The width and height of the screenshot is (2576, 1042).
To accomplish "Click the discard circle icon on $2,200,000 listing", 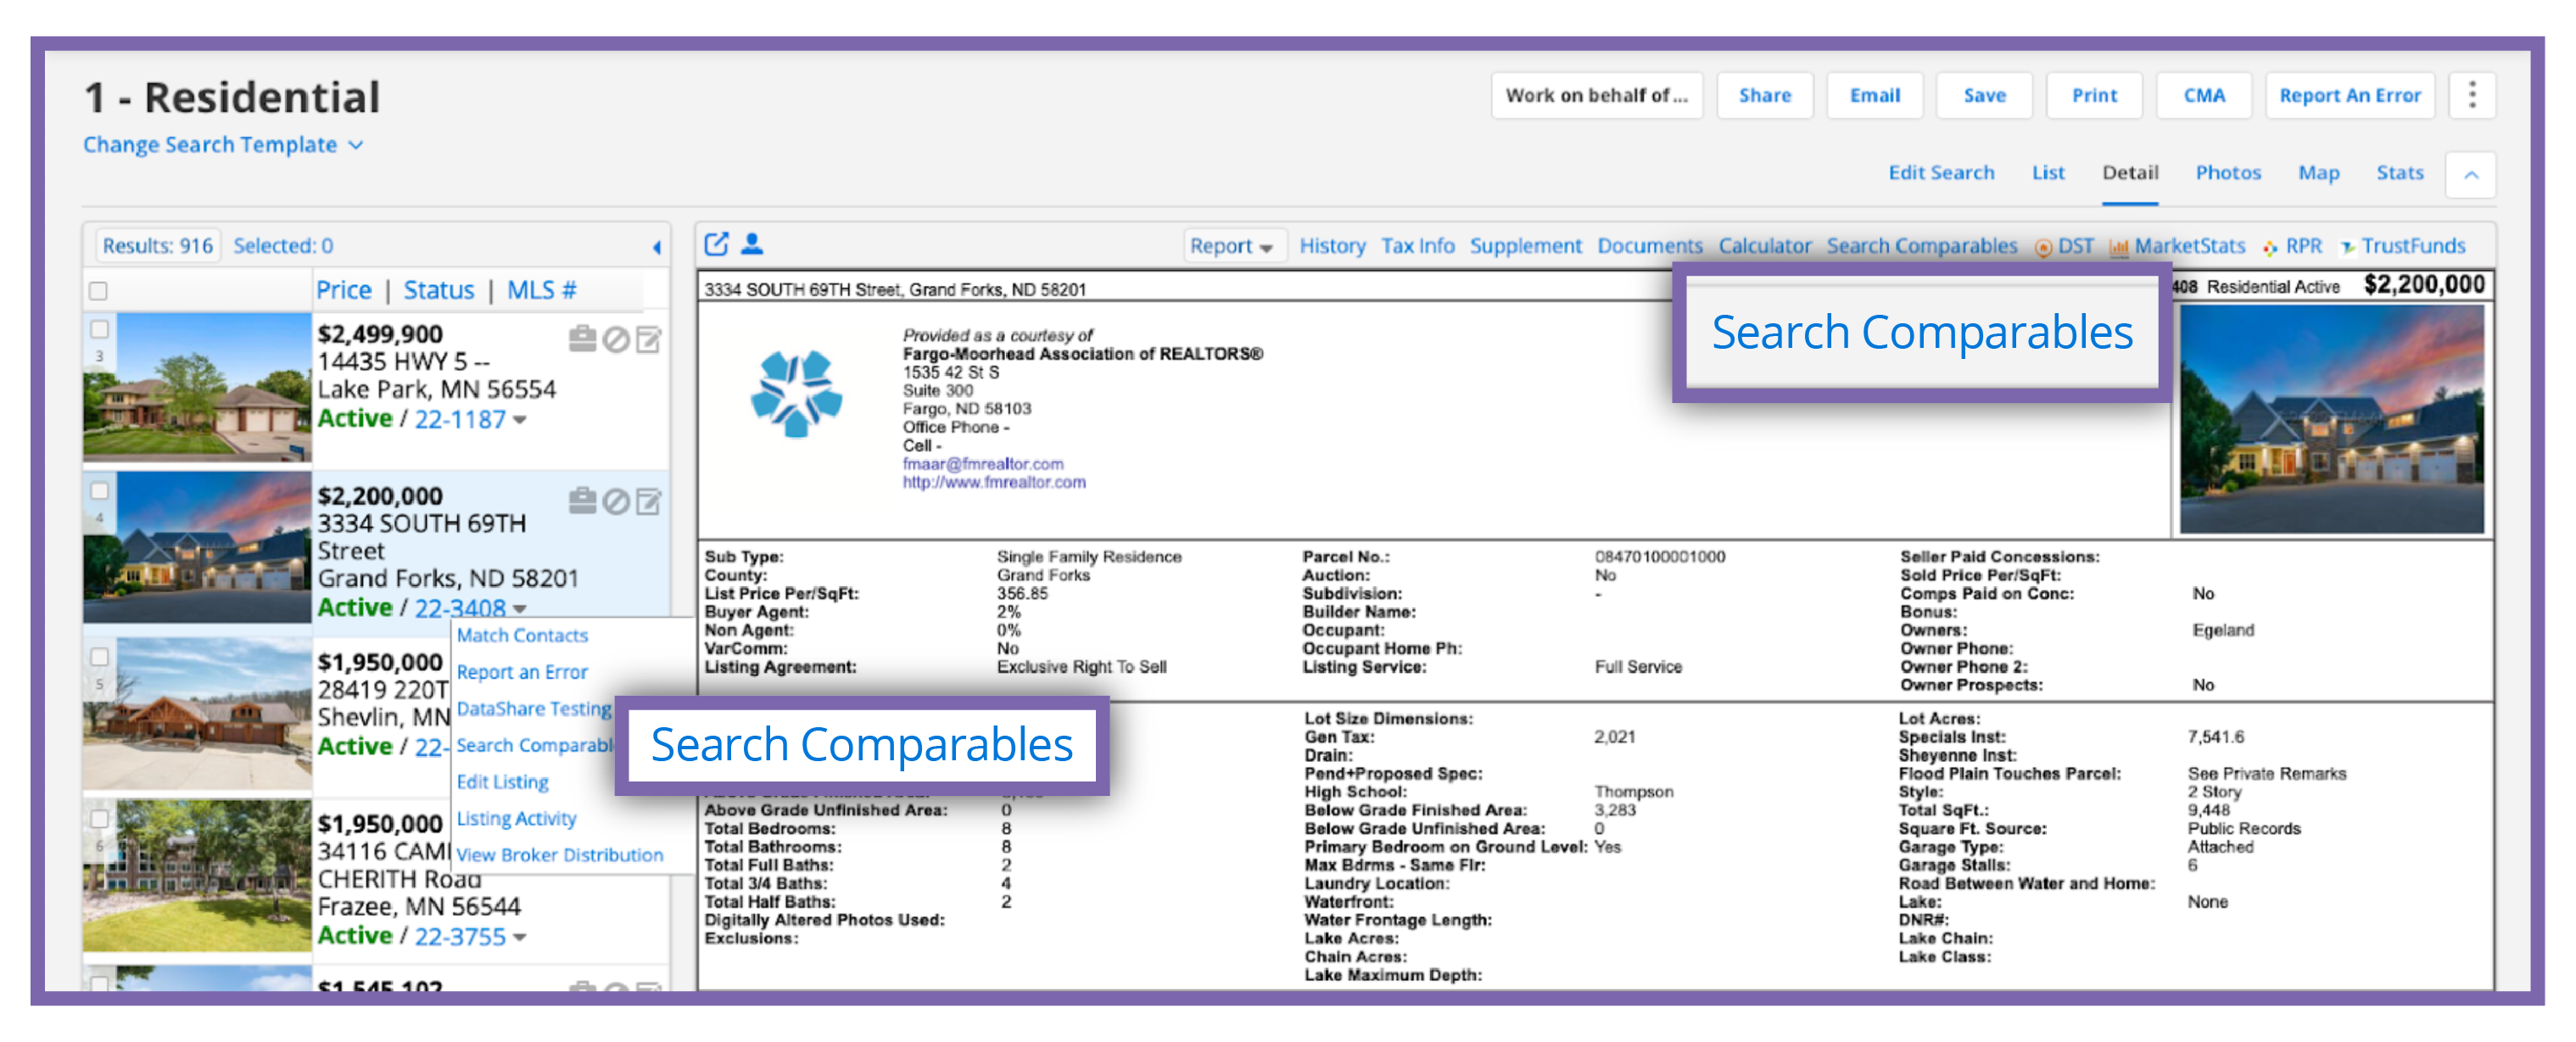I will [x=616, y=501].
